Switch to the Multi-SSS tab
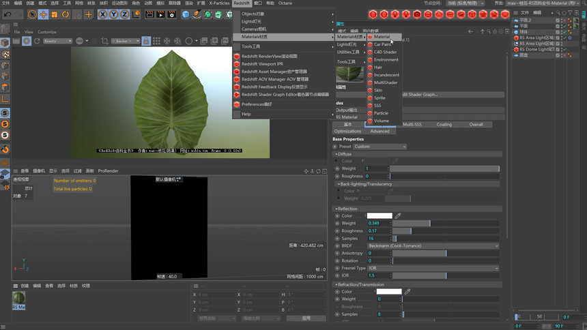 [x=412, y=124]
